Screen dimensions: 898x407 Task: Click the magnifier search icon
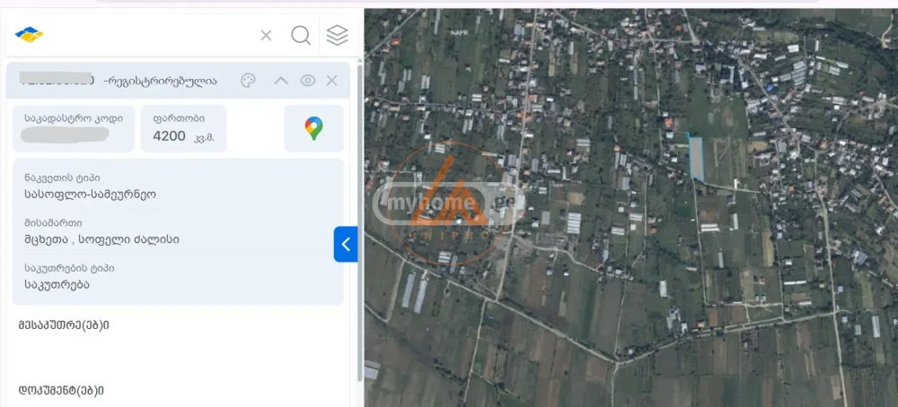(301, 36)
